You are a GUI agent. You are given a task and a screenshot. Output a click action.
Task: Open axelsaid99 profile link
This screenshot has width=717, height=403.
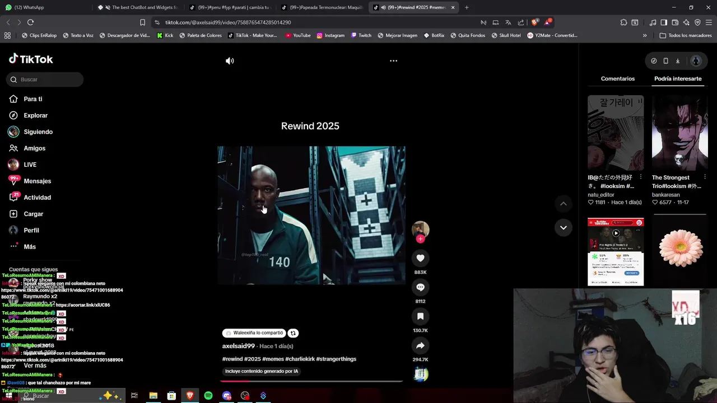tap(239, 346)
